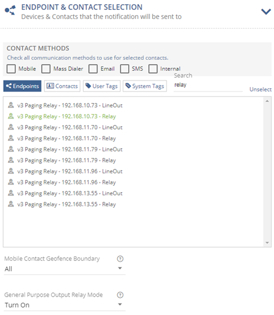Screen dimensions: 274x315
Task: Click the endpoint list scroll down arrow
Action: [x=267, y=243]
